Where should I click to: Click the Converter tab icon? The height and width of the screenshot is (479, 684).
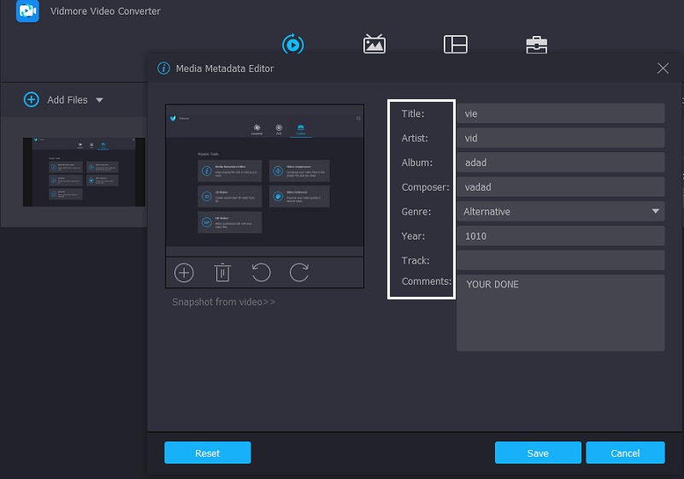coord(292,44)
